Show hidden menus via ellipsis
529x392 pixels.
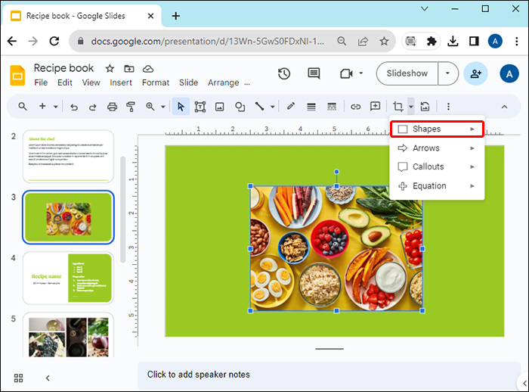coord(247,84)
